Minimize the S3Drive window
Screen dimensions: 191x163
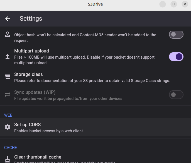tap(163, 4)
